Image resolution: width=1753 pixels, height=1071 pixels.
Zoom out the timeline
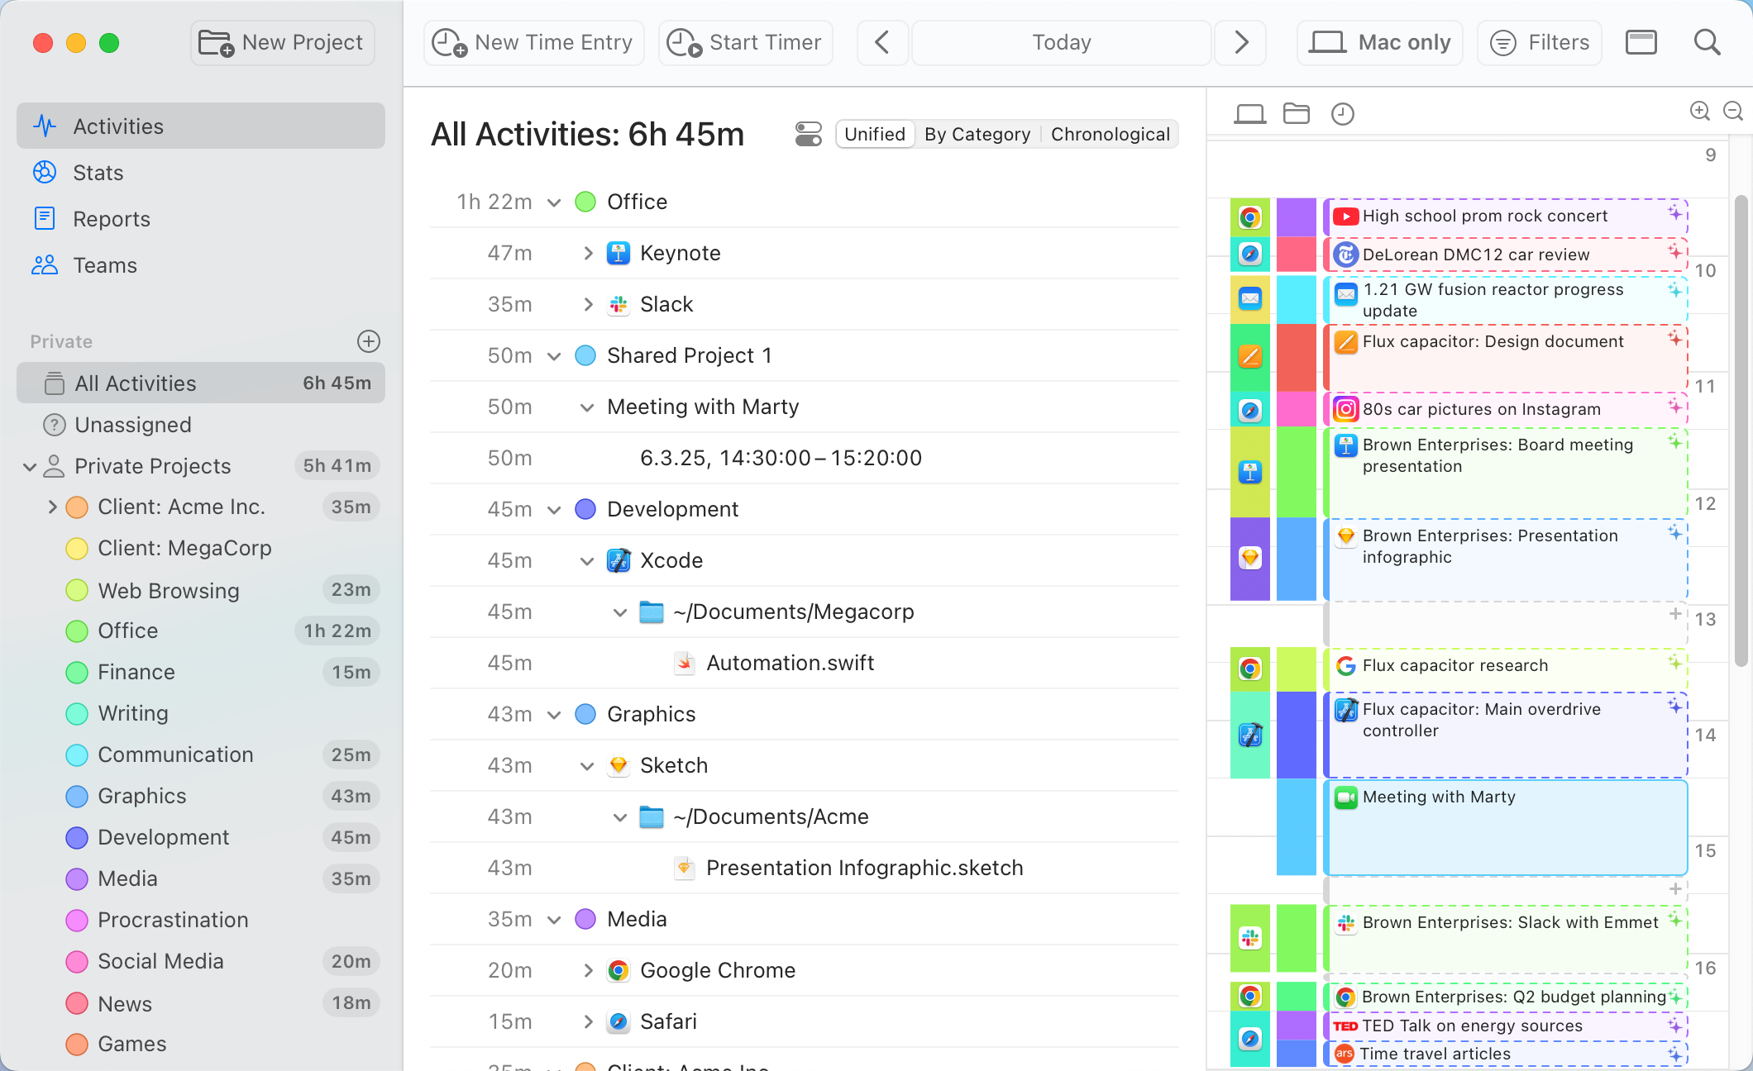pyautogui.click(x=1733, y=111)
